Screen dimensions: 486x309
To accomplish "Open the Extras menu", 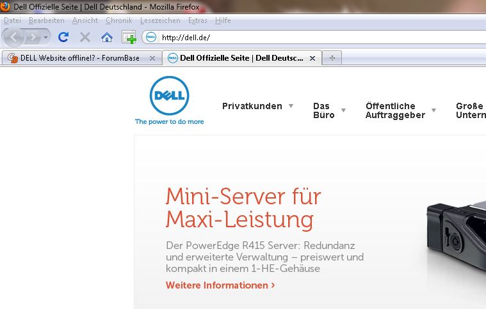I will tap(197, 20).
